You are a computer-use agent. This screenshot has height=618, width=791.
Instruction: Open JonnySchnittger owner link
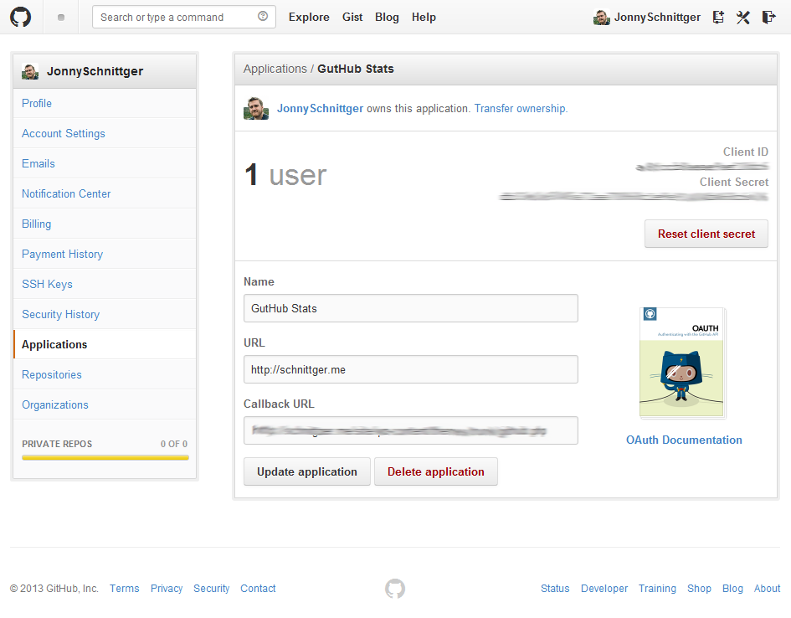point(320,109)
